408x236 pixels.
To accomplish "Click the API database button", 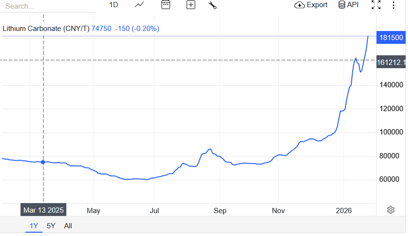I will [x=348, y=5].
